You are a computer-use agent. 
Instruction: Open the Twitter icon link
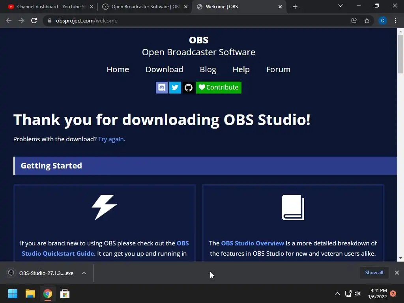(x=175, y=88)
